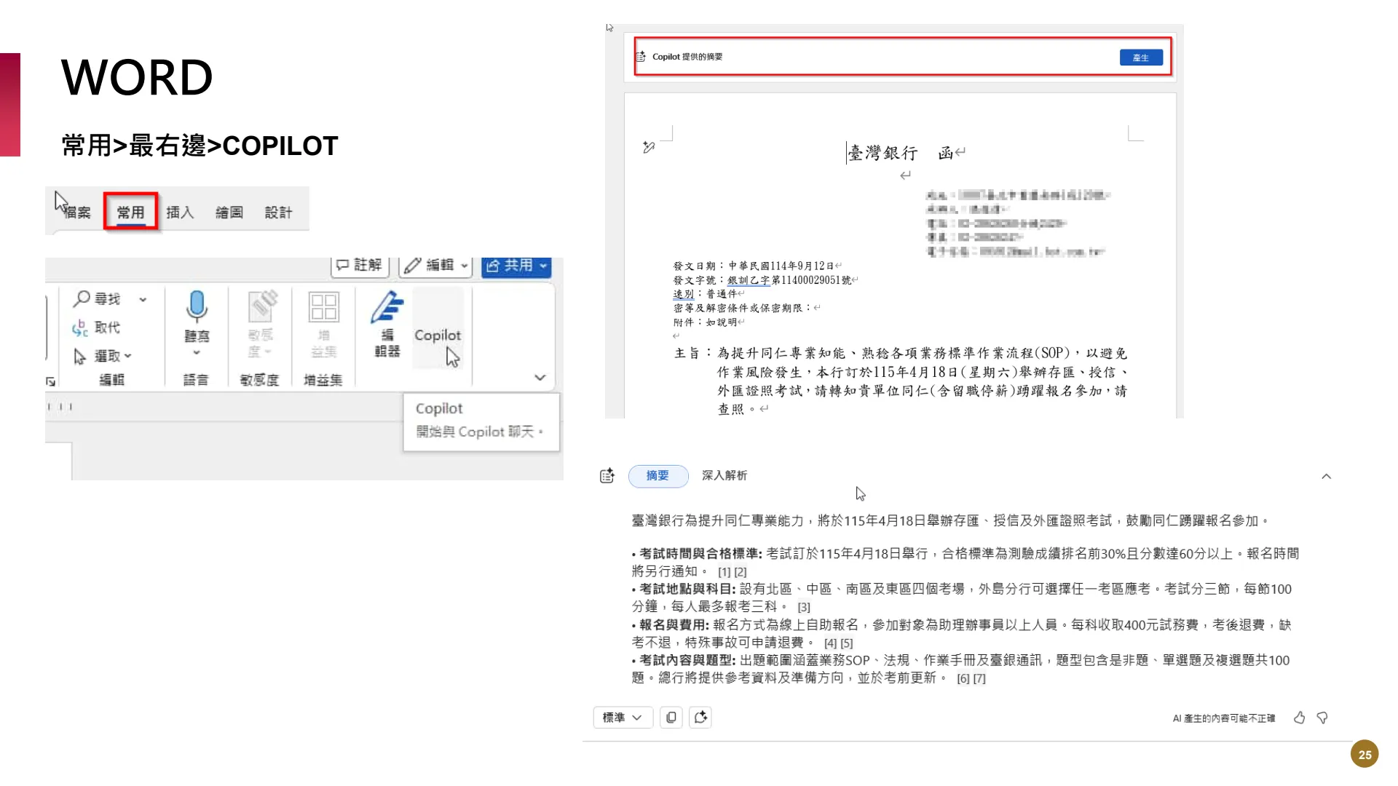
Task: Click the 取代 replace icon
Action: (80, 327)
